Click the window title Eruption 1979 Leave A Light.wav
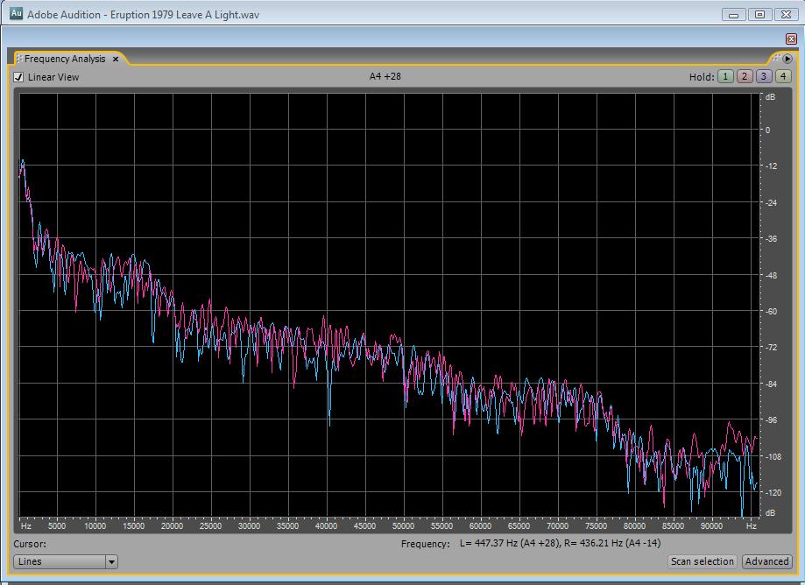This screenshot has height=585, width=805. (x=185, y=14)
